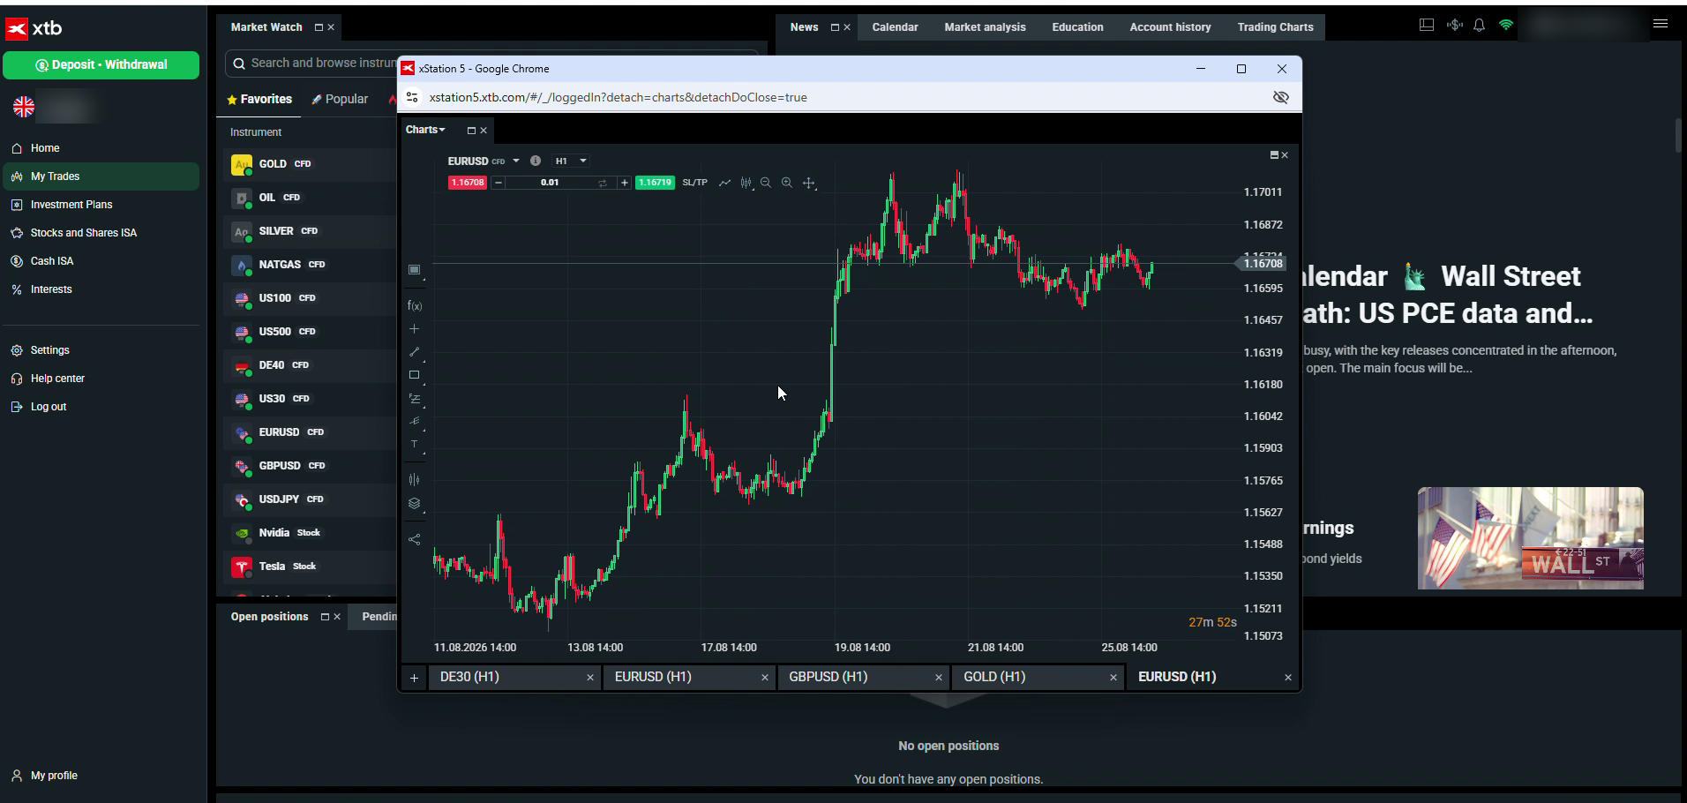The image size is (1687, 803).
Task: Click the green connection status icon
Action: click(1506, 25)
